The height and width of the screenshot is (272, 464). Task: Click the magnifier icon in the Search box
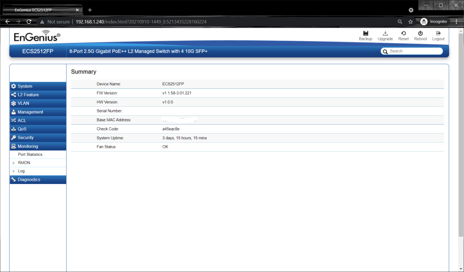tap(385, 52)
